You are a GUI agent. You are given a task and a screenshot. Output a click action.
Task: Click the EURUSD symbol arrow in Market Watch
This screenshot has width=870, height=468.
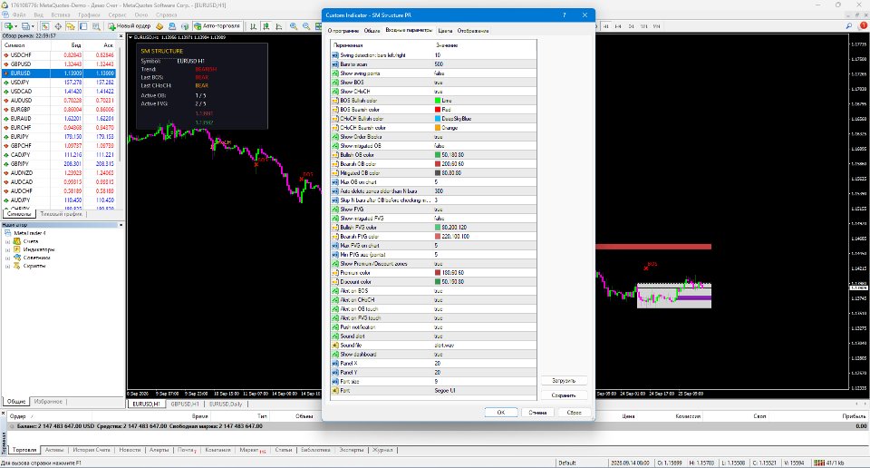[x=6, y=73]
